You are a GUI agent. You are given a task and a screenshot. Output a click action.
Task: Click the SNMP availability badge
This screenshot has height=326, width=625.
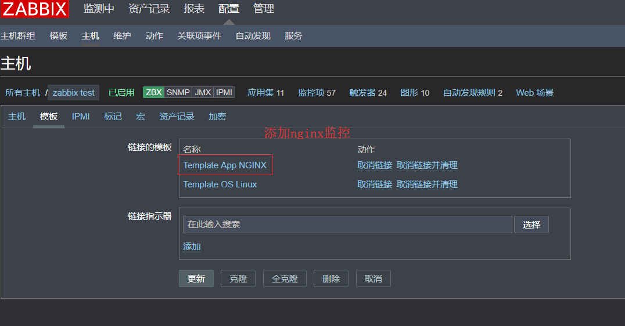[x=178, y=92]
